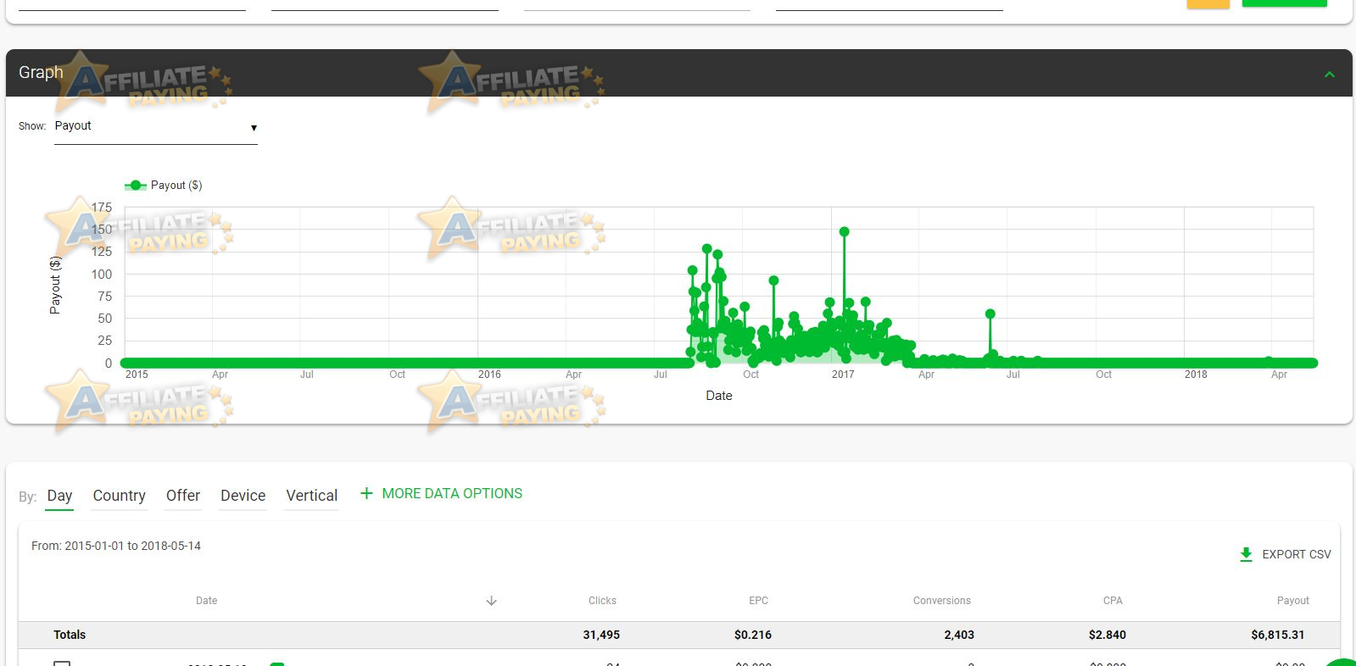1356x666 pixels.
Task: Switch to the Country tab
Action: click(x=120, y=496)
